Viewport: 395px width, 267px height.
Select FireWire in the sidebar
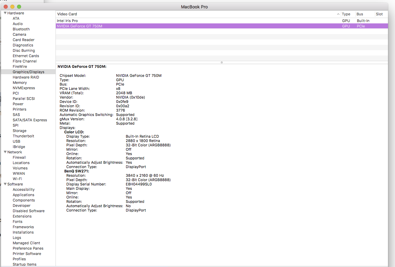pyautogui.click(x=20, y=66)
